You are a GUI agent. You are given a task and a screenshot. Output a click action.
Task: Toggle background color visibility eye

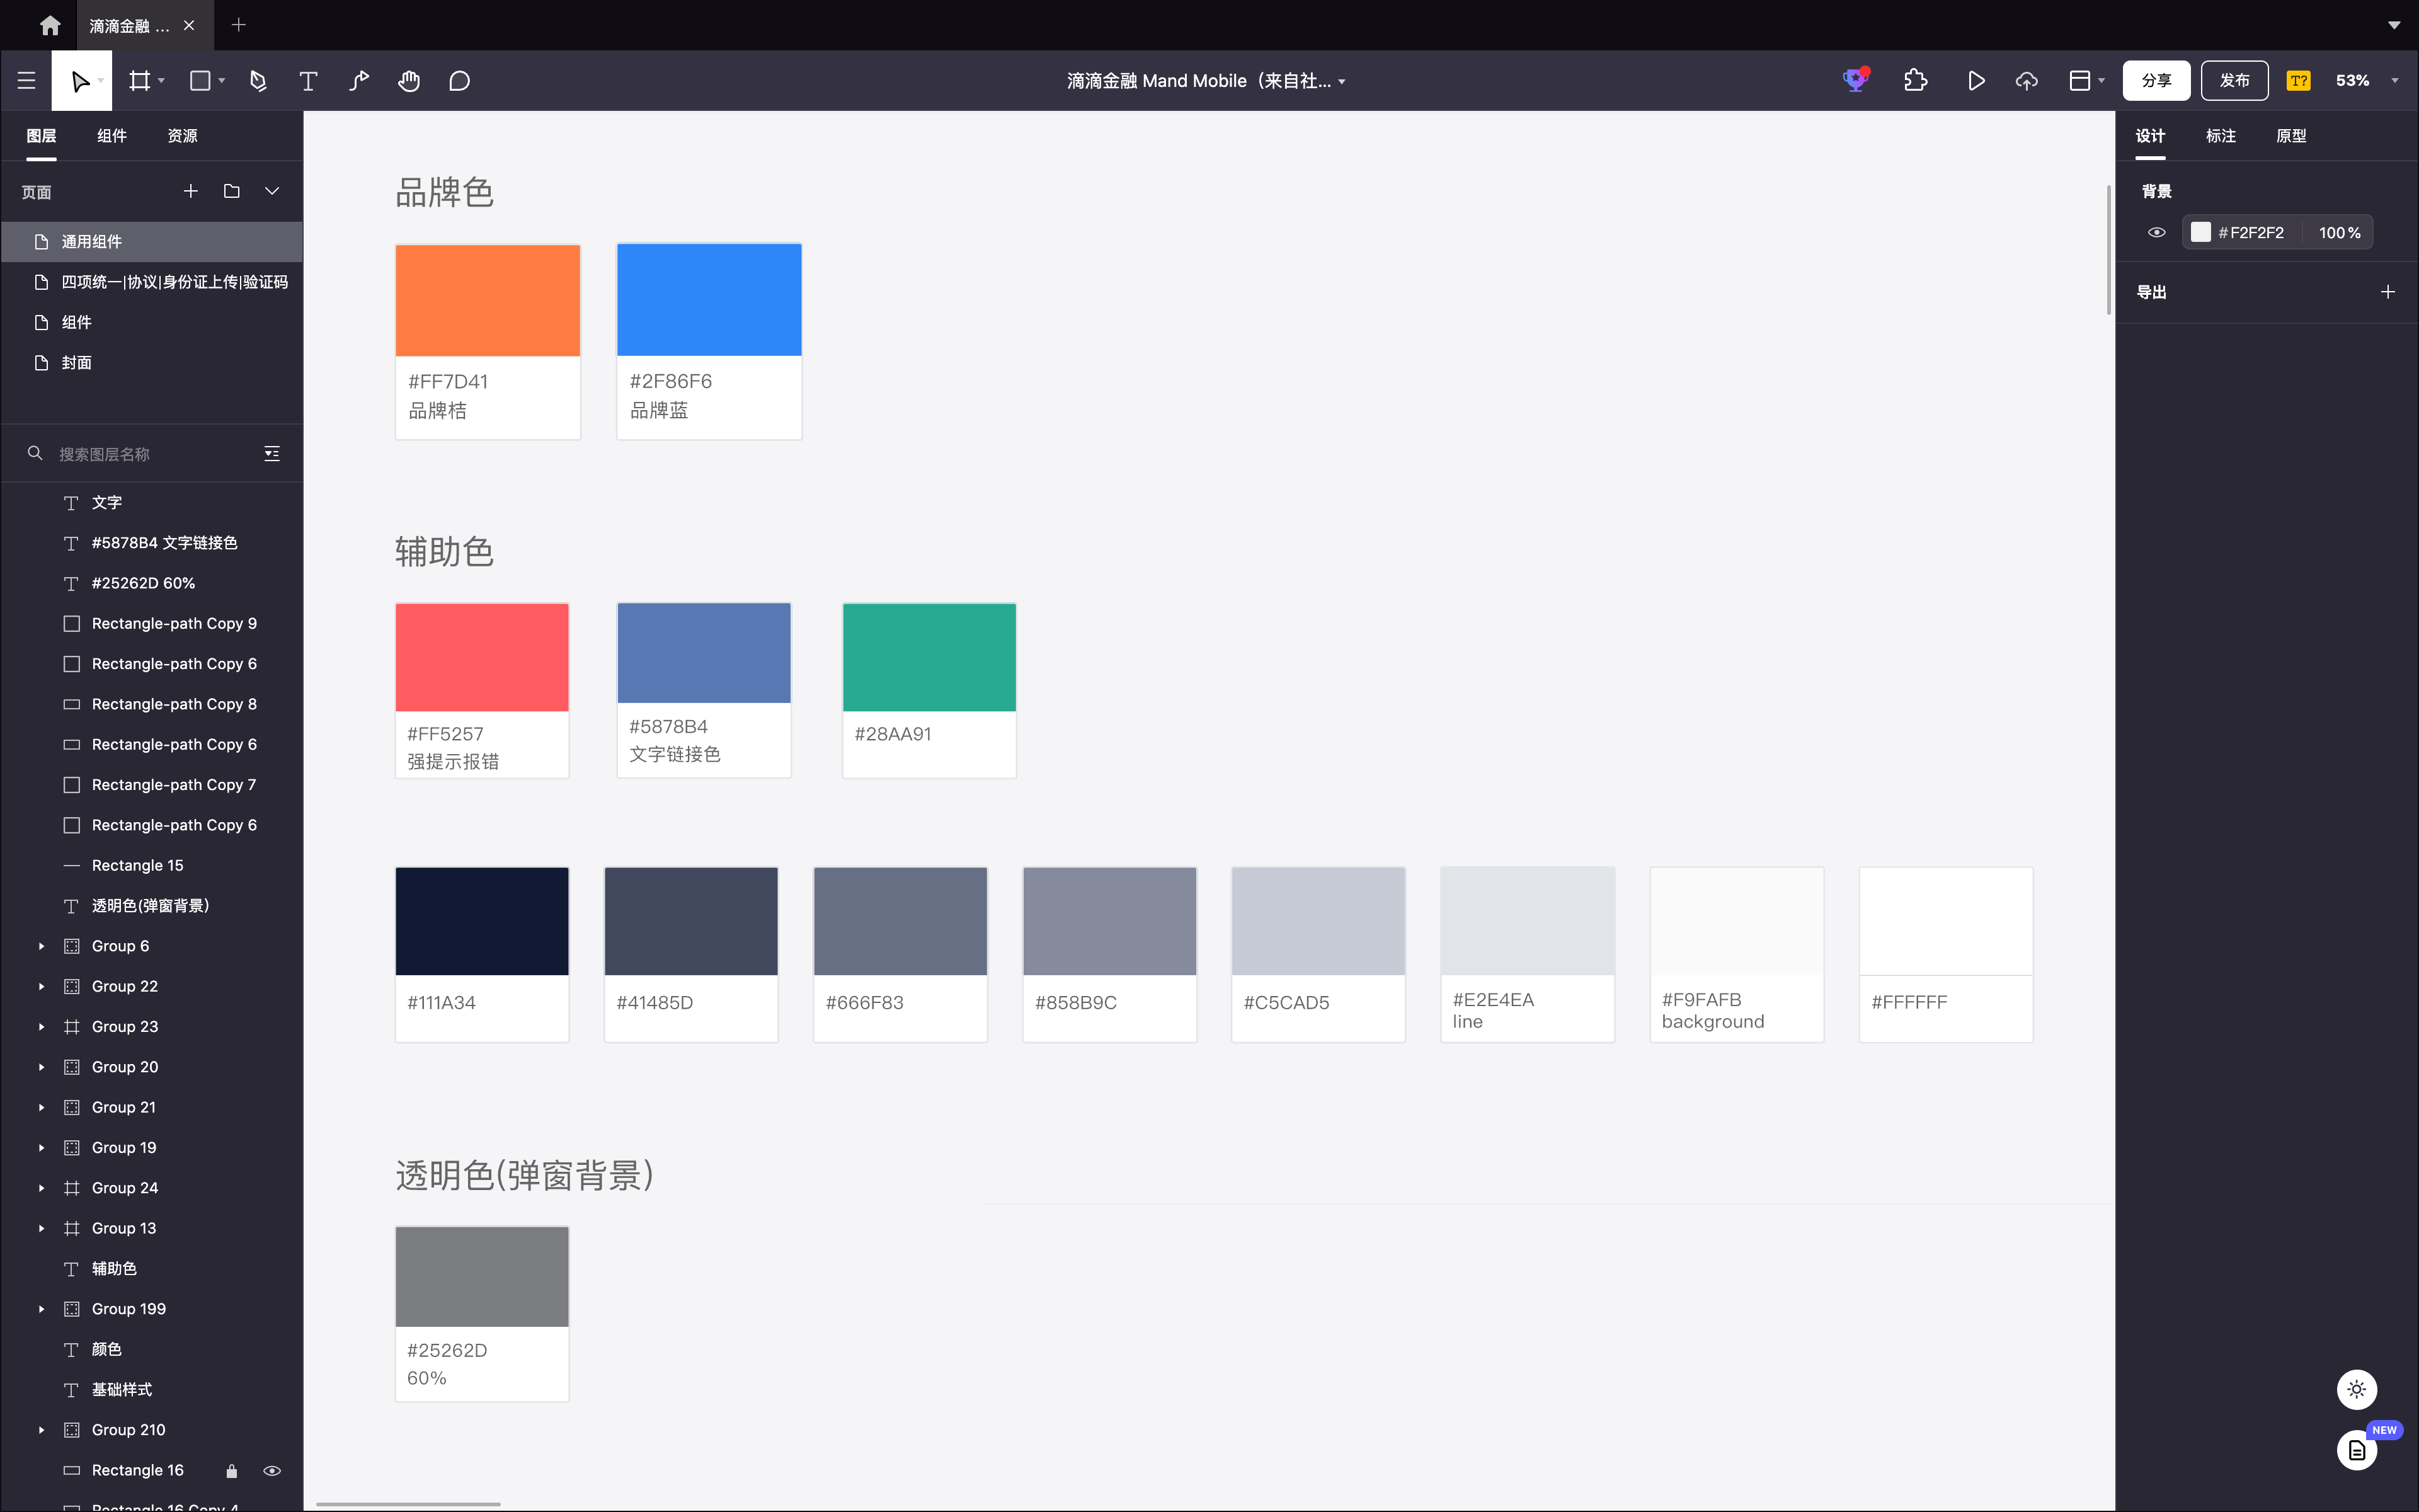2156,232
